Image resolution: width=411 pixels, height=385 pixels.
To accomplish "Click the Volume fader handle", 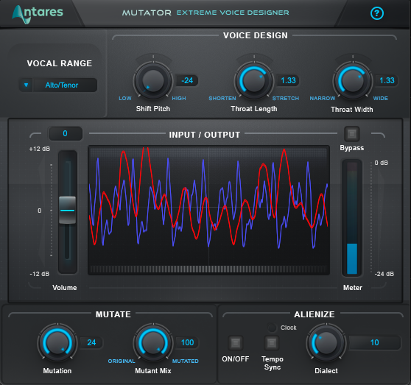I will [67, 211].
